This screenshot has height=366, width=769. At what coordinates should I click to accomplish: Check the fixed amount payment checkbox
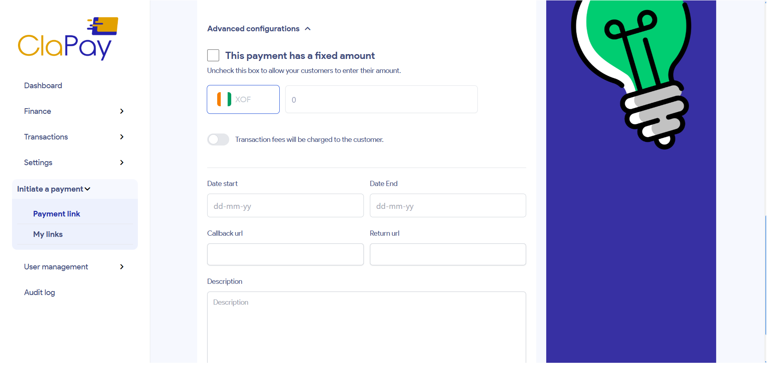click(x=213, y=55)
